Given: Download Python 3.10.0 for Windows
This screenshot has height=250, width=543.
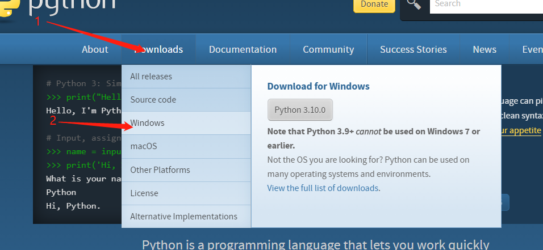Looking at the screenshot, I should click(300, 110).
